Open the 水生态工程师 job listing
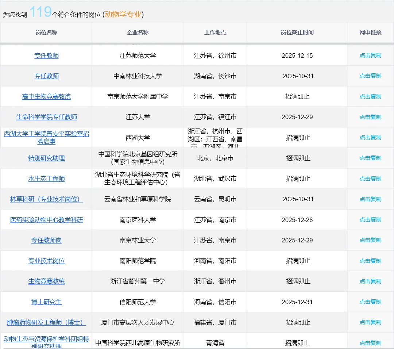 click(x=46, y=179)
